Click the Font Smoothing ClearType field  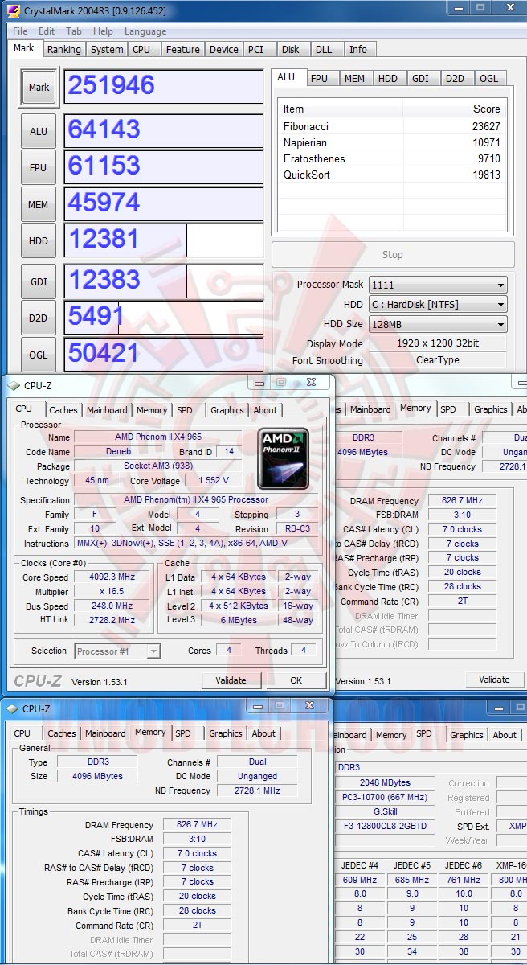click(438, 360)
